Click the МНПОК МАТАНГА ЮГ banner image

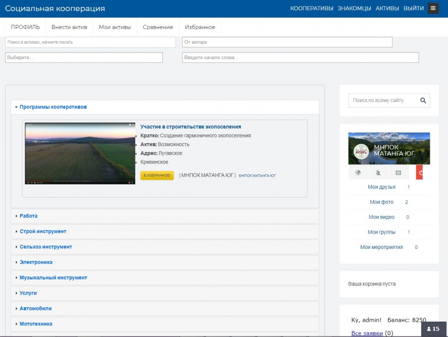389,148
